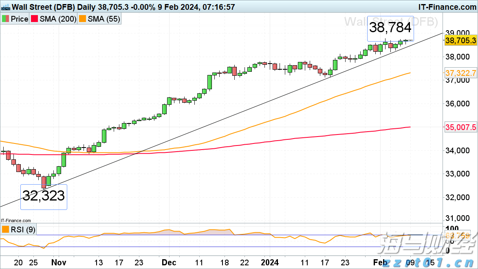The height and width of the screenshot is (269, 478).
Task: Open the RSI (9) indicator label
Action: [23, 230]
